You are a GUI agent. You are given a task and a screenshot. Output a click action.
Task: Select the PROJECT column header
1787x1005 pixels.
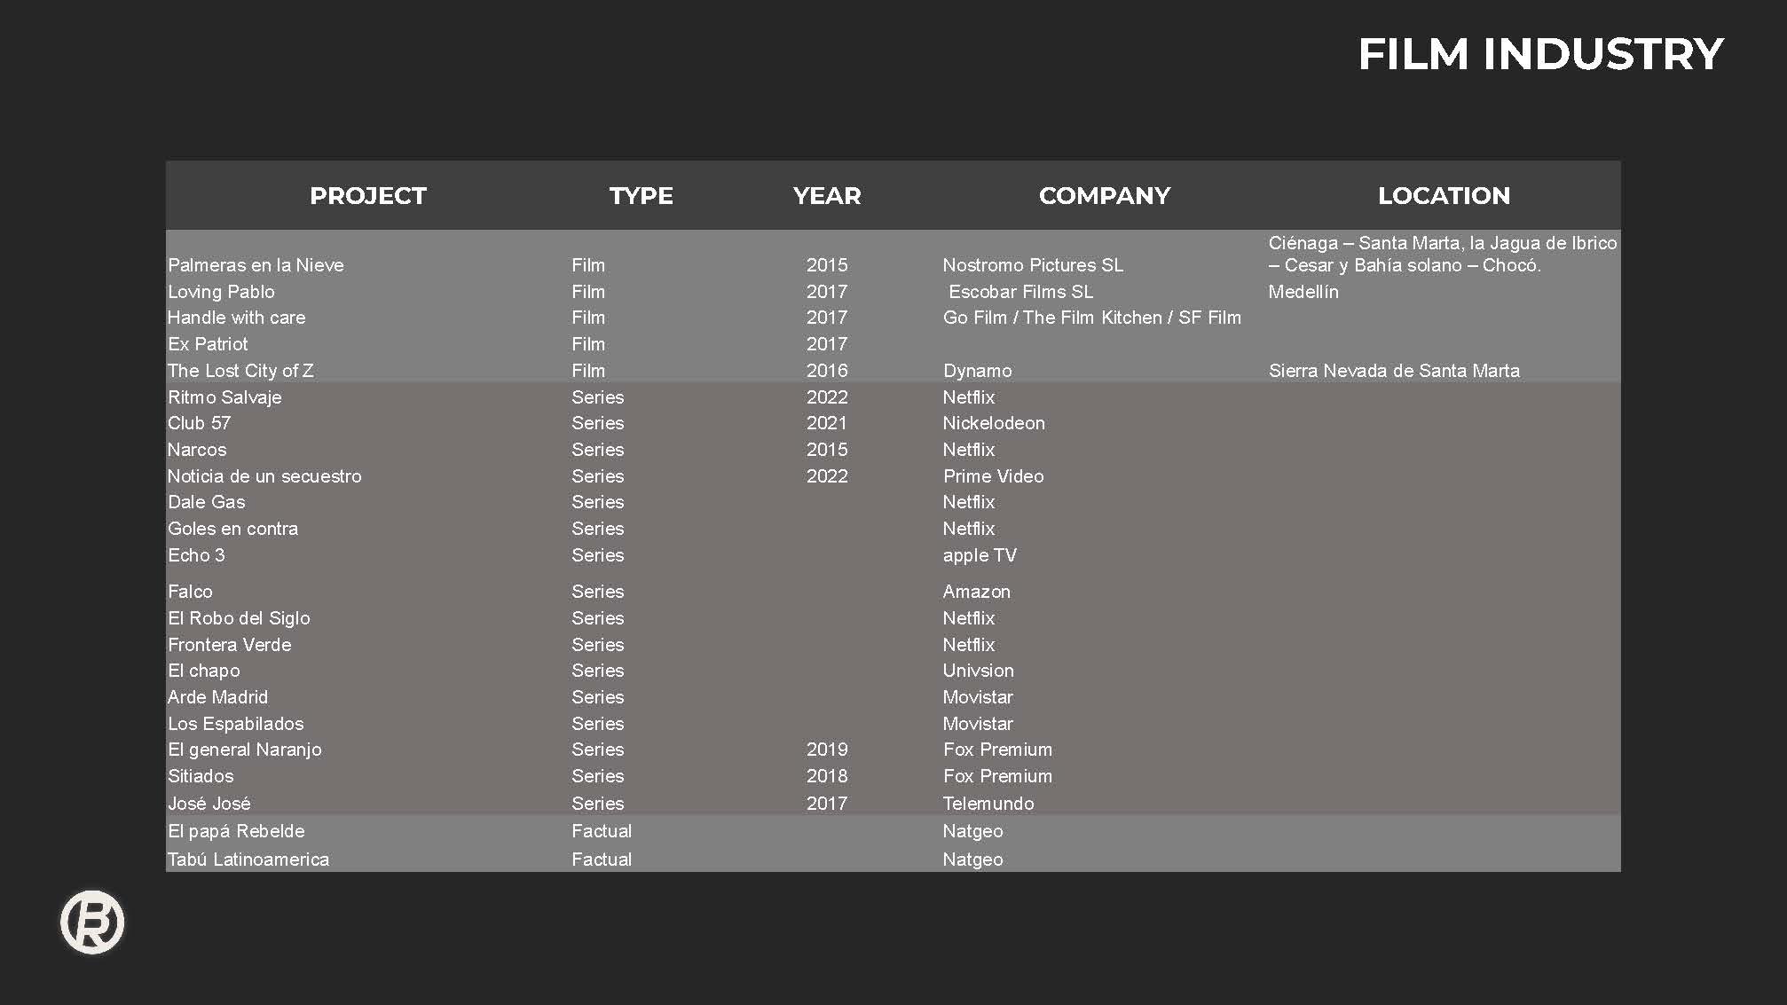(368, 196)
